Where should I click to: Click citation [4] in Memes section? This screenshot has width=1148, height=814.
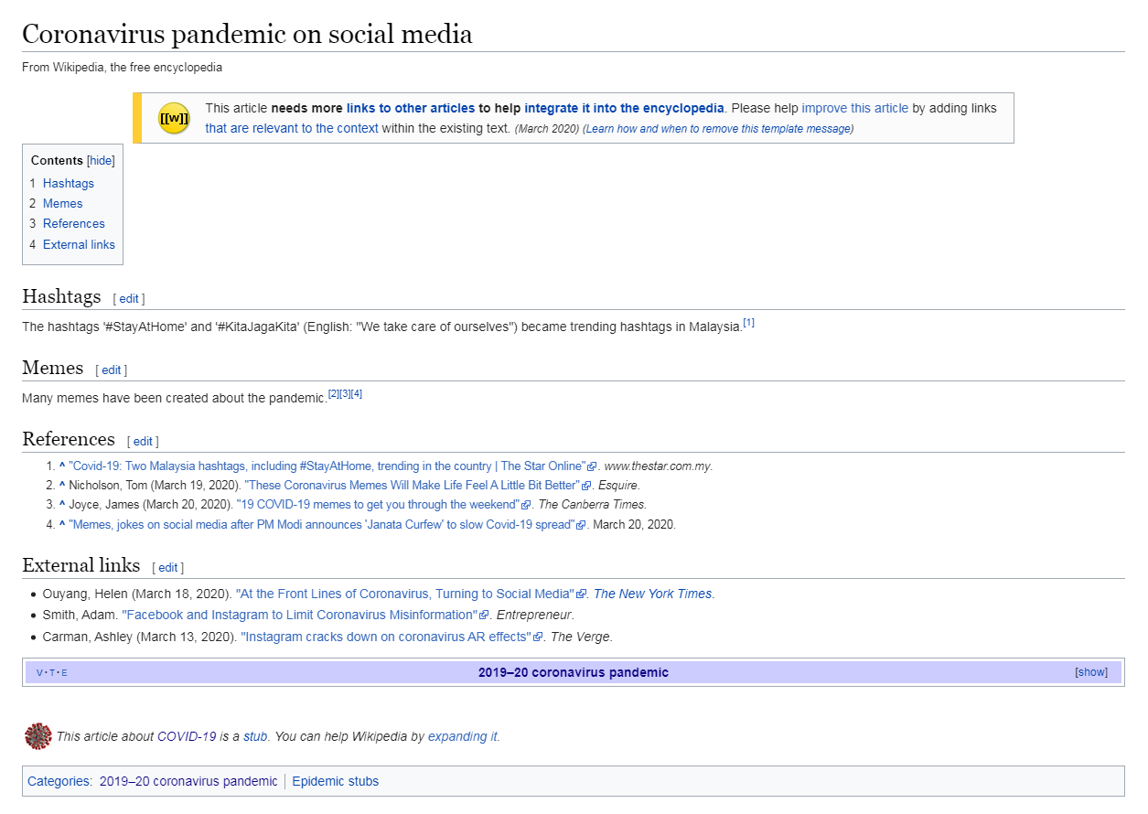coord(357,394)
